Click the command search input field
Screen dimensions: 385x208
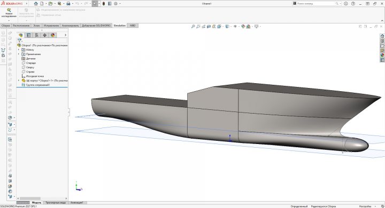point(315,3)
